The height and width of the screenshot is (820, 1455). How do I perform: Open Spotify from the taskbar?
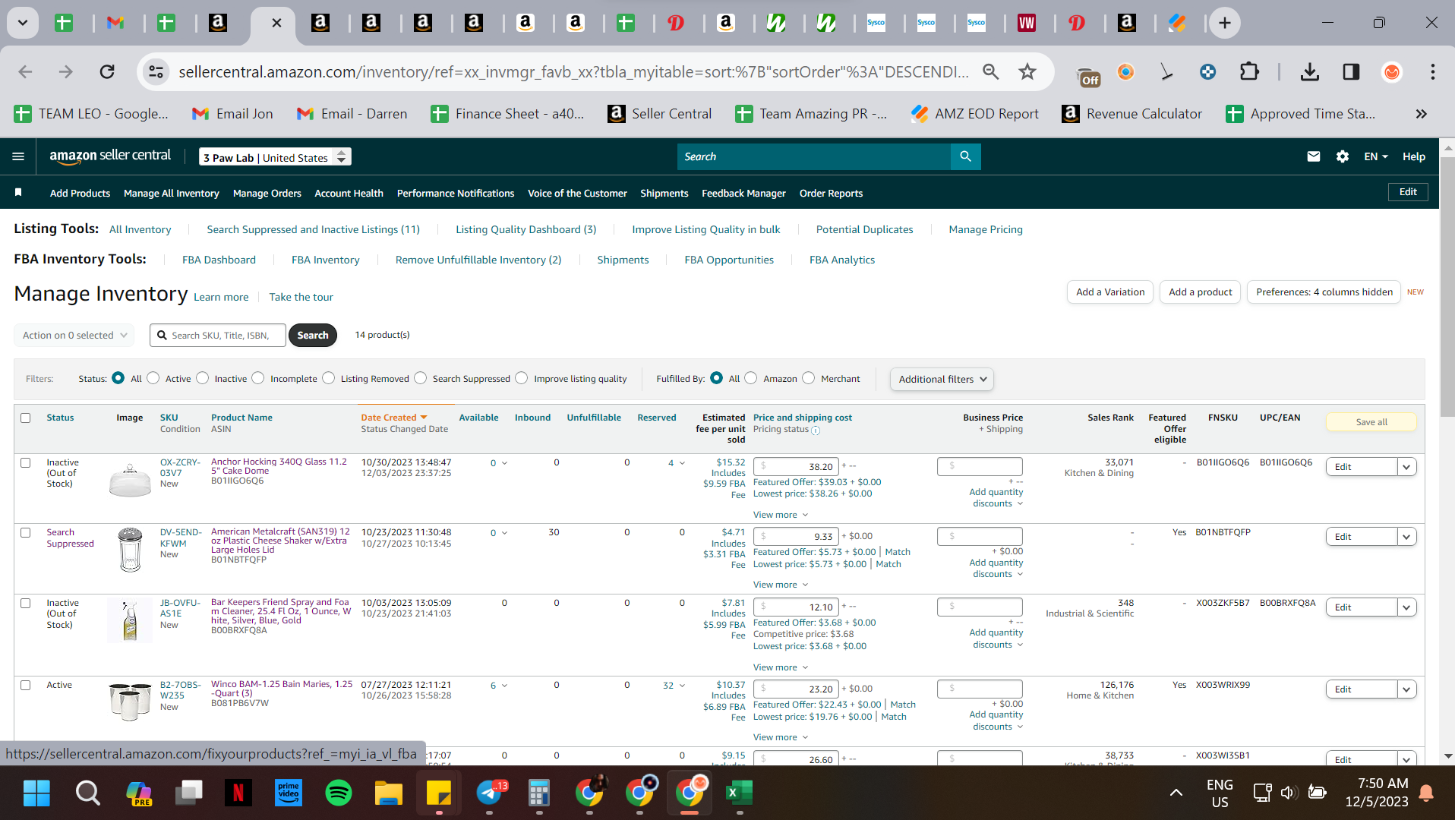tap(338, 793)
